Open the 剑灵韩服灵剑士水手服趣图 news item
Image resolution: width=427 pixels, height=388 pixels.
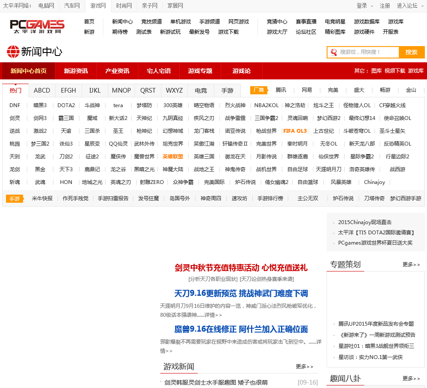tap(216, 382)
